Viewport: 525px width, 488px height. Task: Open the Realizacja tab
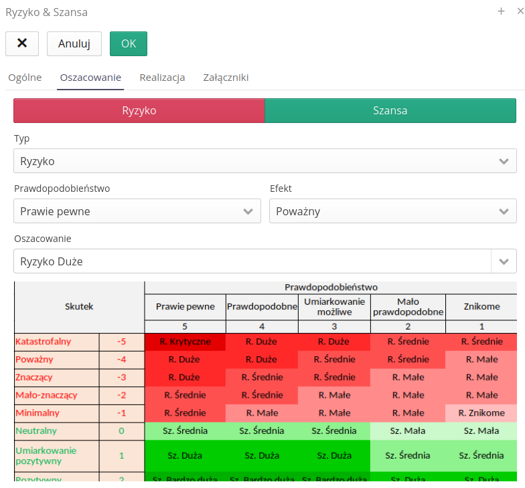click(162, 78)
